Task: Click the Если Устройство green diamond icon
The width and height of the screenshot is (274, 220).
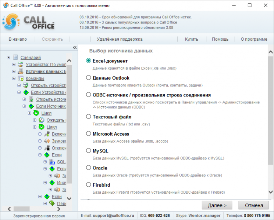Action: coord(26,92)
